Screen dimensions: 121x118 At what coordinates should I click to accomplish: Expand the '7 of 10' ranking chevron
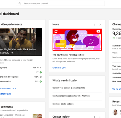[41, 68]
